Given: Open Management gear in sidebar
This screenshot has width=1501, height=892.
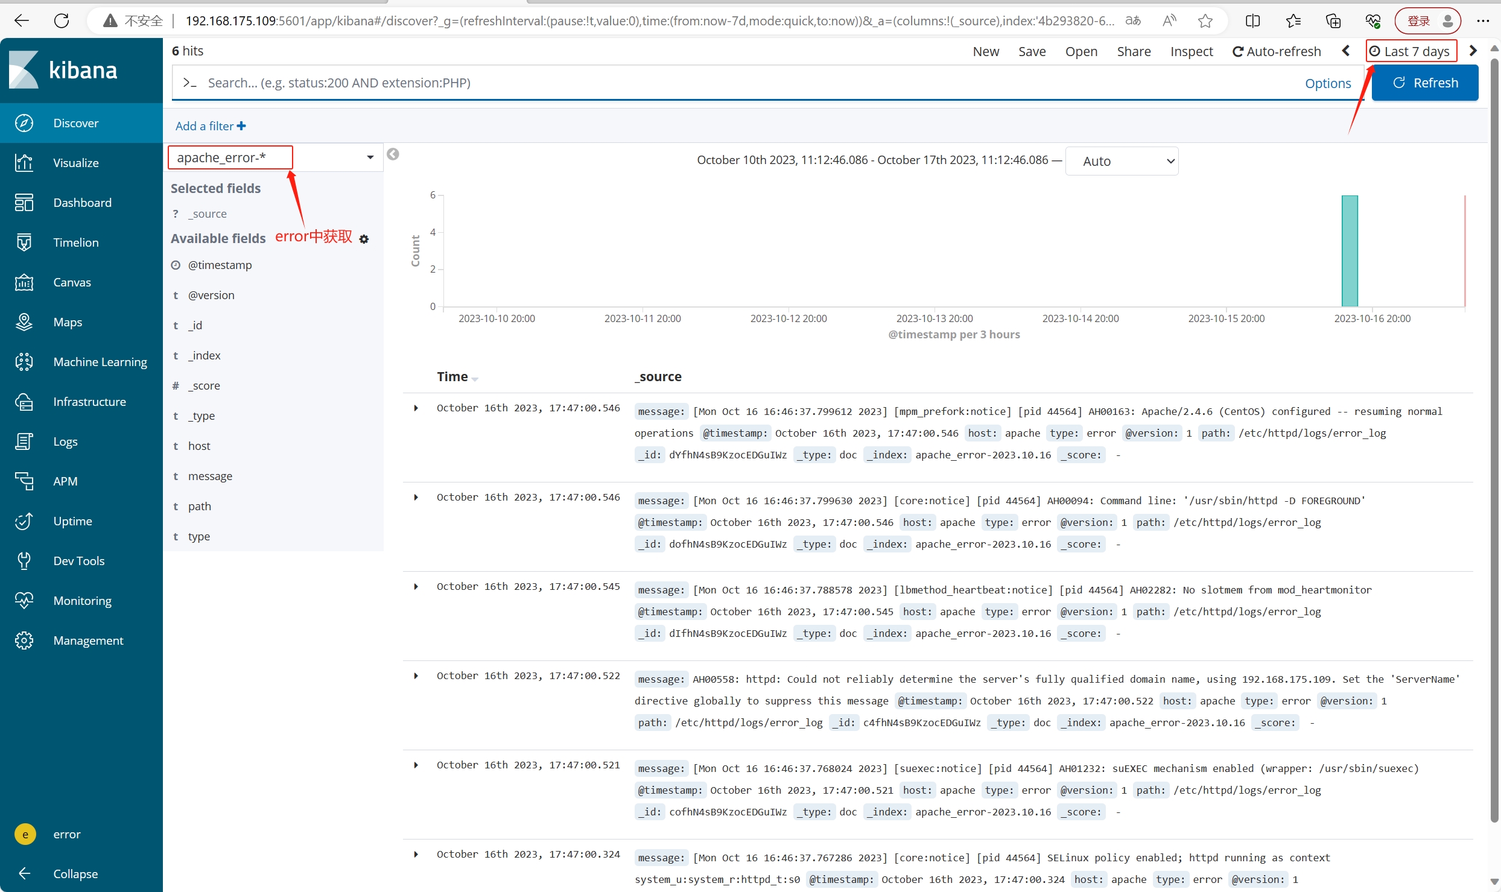Looking at the screenshot, I should point(24,641).
